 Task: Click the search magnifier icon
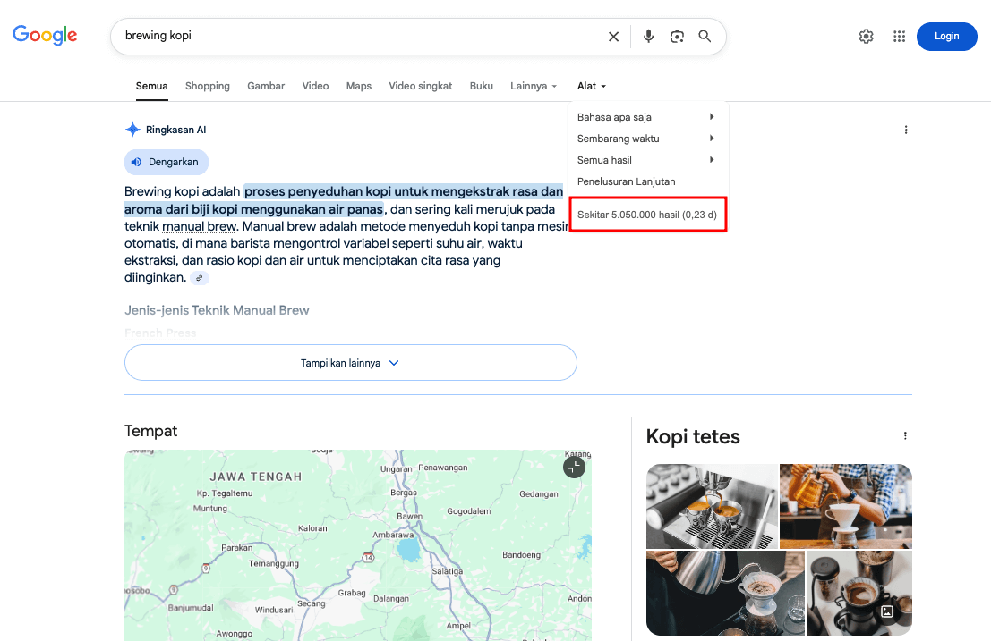(x=705, y=36)
